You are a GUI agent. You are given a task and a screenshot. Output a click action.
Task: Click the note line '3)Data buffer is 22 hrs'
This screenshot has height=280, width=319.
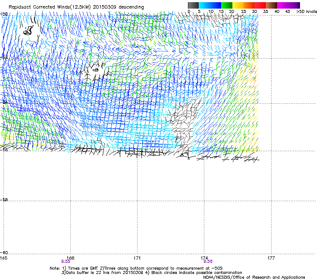152,273
